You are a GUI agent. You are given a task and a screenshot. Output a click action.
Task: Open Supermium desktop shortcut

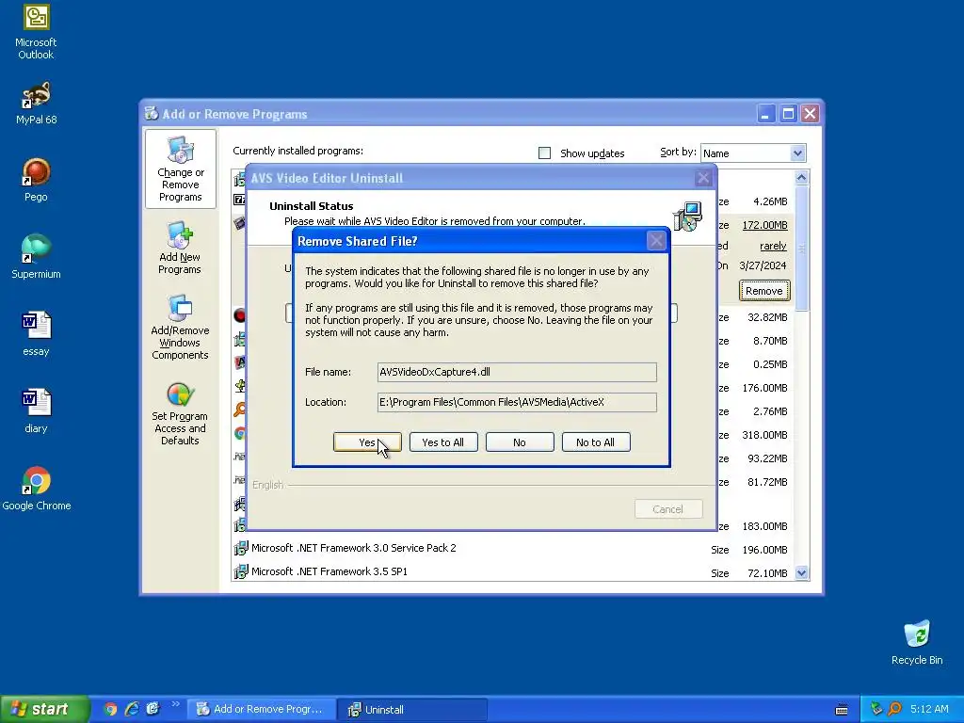click(36, 257)
